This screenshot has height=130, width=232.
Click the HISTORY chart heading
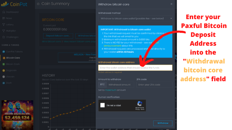pyautogui.click(x=48, y=75)
